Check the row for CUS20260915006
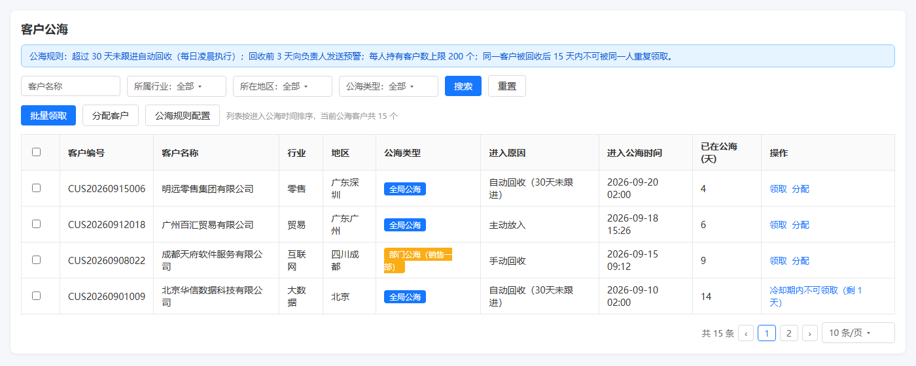916x366 pixels. [36, 188]
